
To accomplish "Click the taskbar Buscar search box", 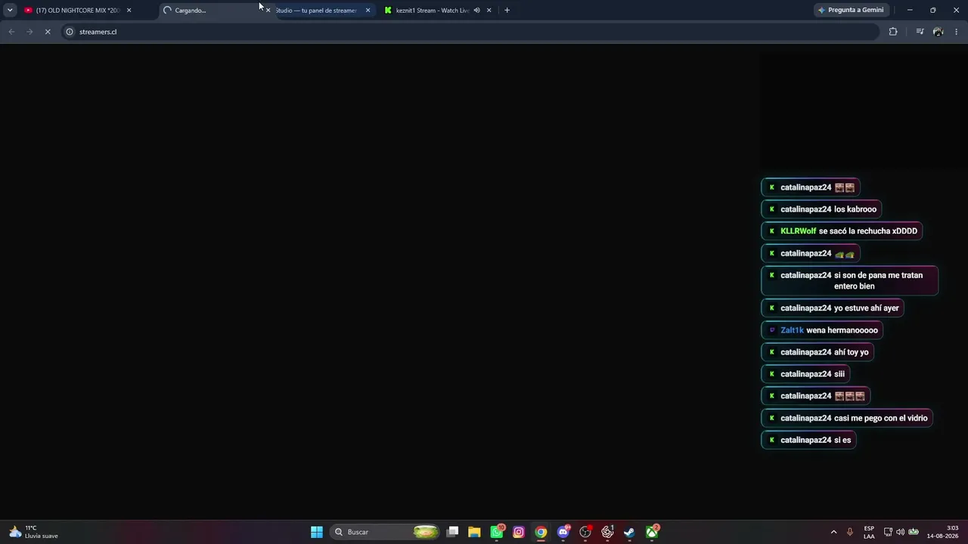I will tap(386, 532).
